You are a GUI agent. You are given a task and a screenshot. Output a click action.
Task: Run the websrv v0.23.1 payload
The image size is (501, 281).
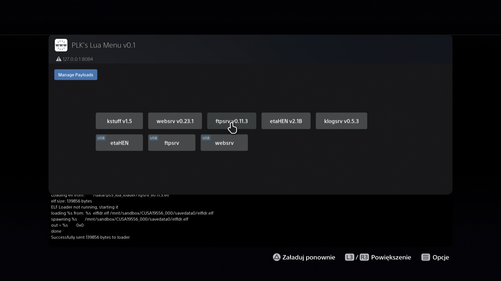point(175,121)
